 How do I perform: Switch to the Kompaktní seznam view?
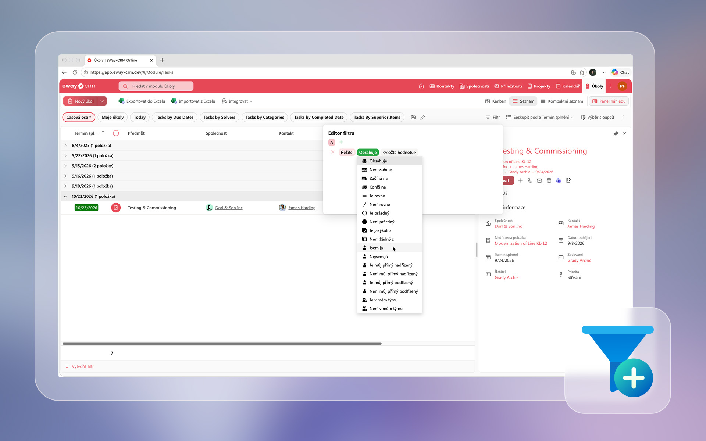[x=562, y=101]
